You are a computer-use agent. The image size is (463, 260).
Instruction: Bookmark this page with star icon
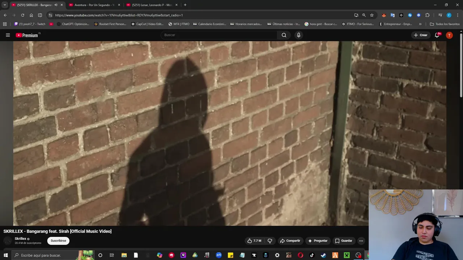(372, 15)
